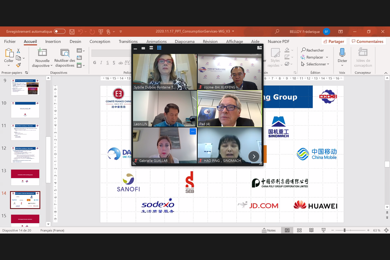Click the search magnifier in title bar
The width and height of the screenshot is (390, 260).
tap(277, 32)
